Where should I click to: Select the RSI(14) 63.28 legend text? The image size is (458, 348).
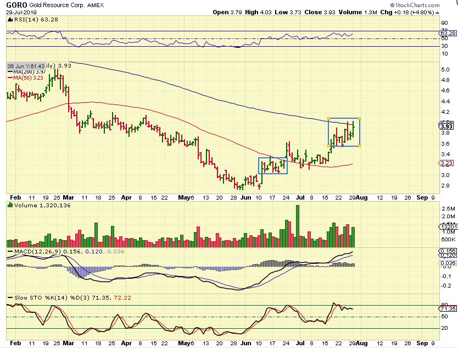click(x=36, y=20)
